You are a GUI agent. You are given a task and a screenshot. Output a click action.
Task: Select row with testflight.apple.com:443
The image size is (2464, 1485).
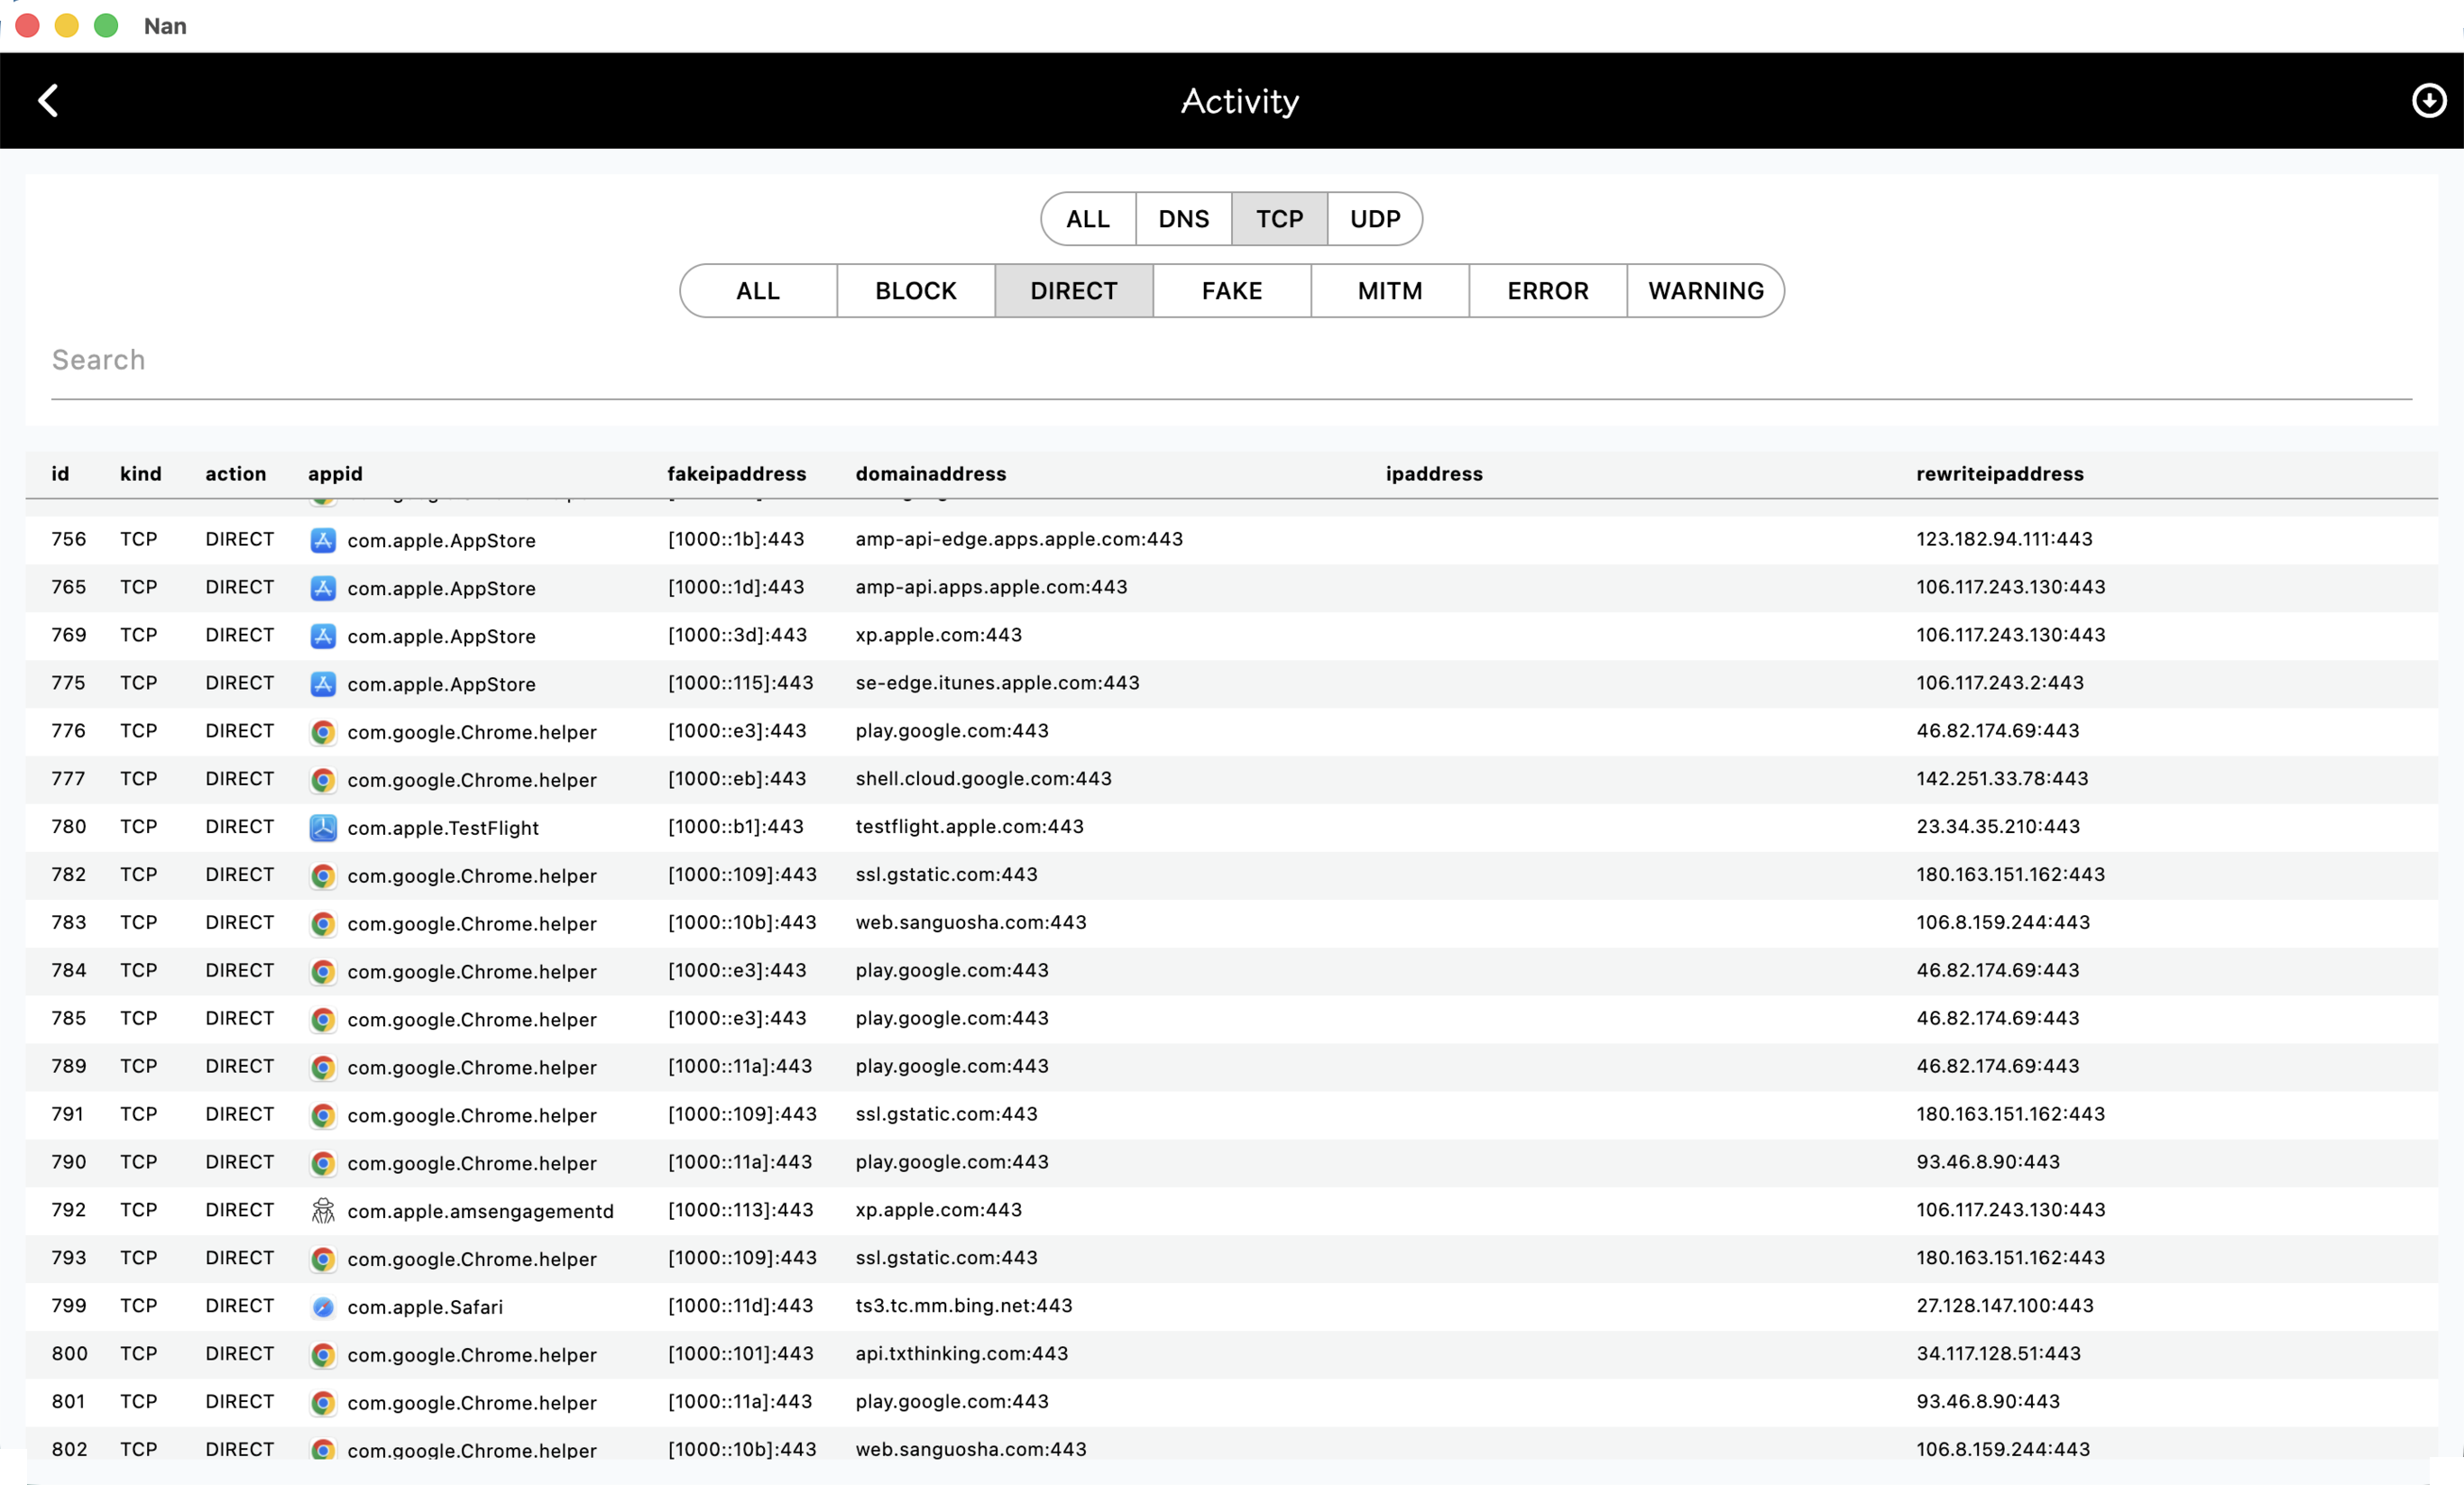click(x=968, y=827)
